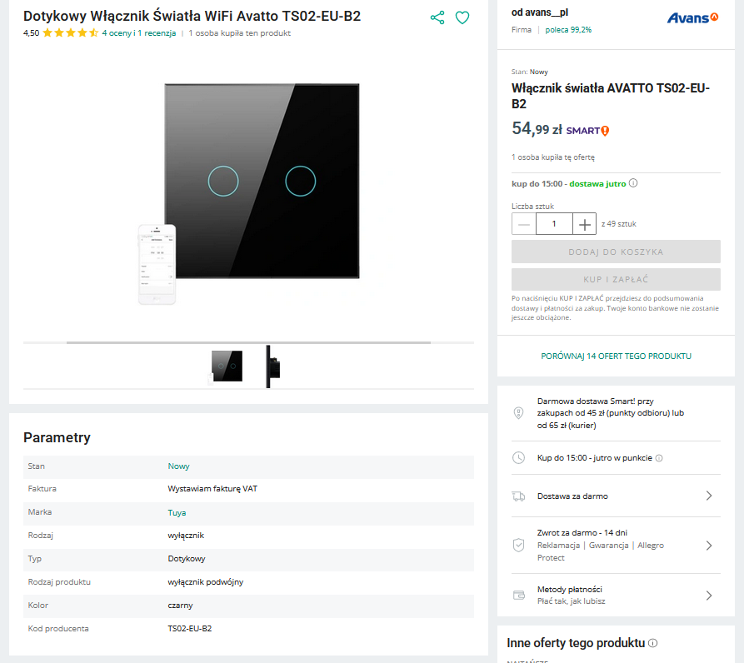The height and width of the screenshot is (663, 744).
Task: Expand the Dostawa za darmo row
Action: tap(616, 496)
